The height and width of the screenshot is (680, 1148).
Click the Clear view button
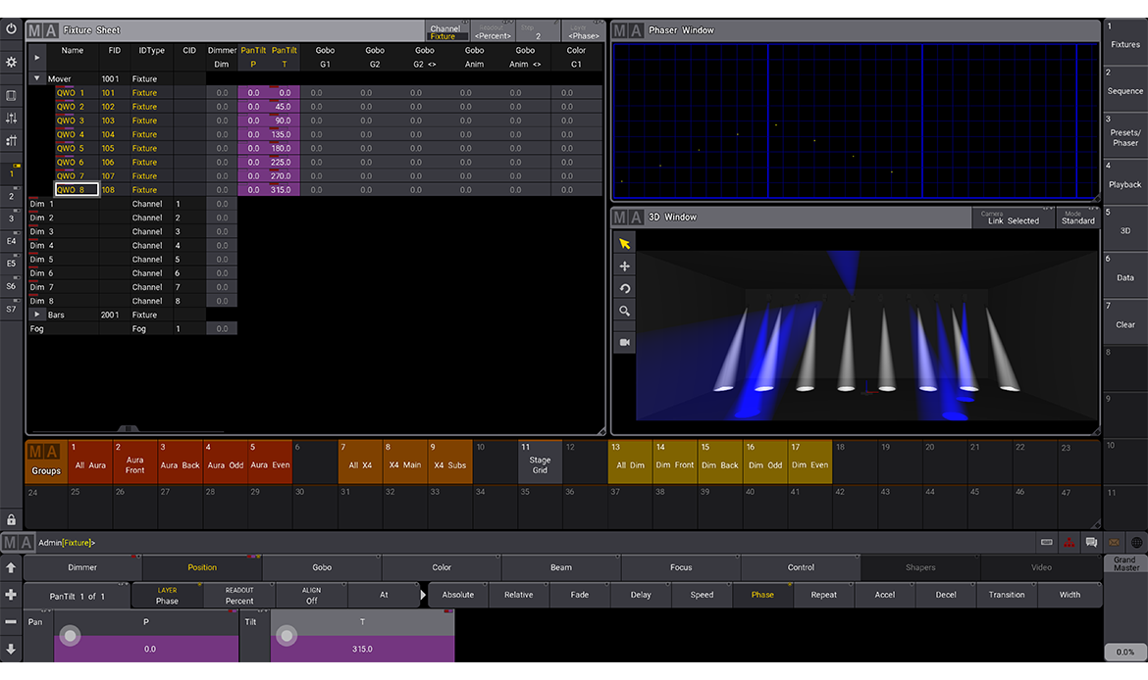(1125, 319)
